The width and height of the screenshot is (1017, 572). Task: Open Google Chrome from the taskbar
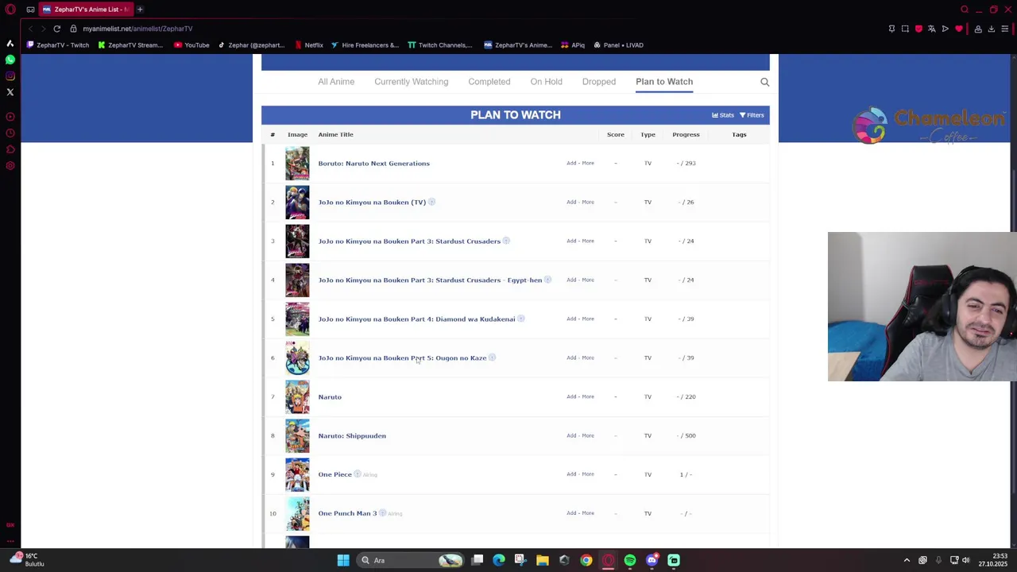pyautogui.click(x=586, y=560)
